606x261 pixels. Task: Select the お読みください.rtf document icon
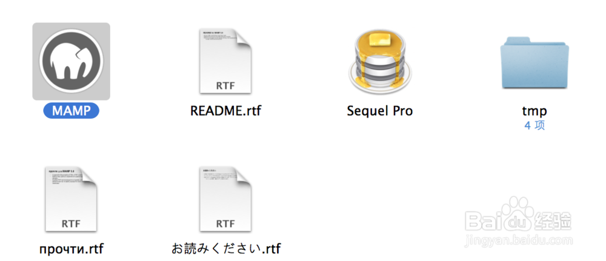225,200
